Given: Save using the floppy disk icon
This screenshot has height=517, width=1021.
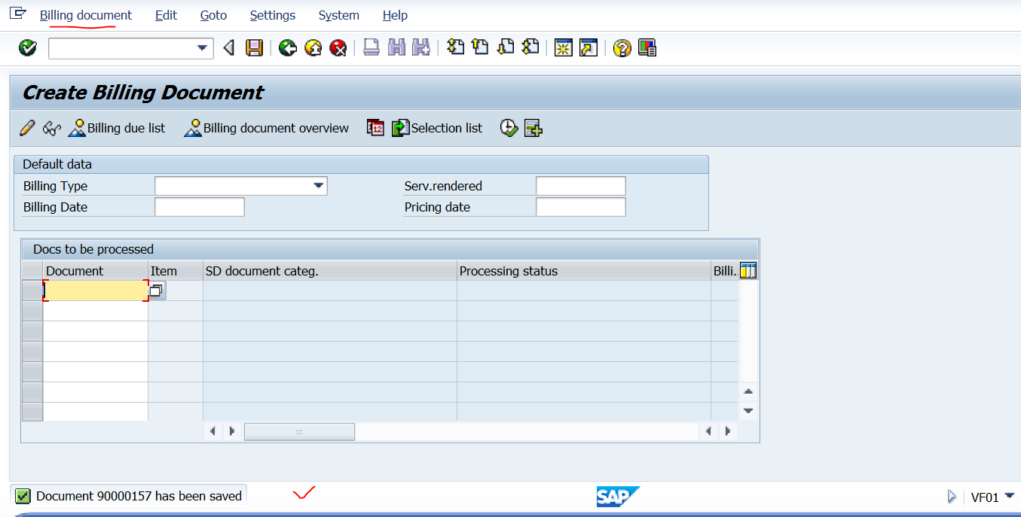Looking at the screenshot, I should click(x=254, y=47).
